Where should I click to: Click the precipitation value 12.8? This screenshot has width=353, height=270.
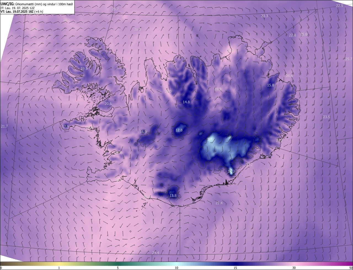point(179,130)
